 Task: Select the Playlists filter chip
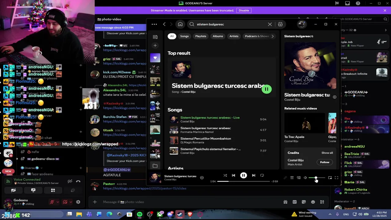tap(201, 36)
